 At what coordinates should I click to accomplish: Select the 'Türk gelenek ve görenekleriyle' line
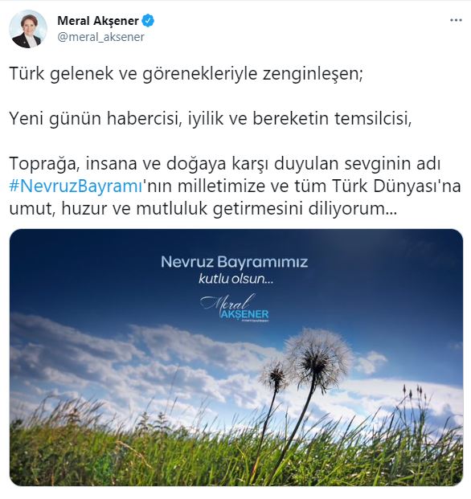(186, 73)
